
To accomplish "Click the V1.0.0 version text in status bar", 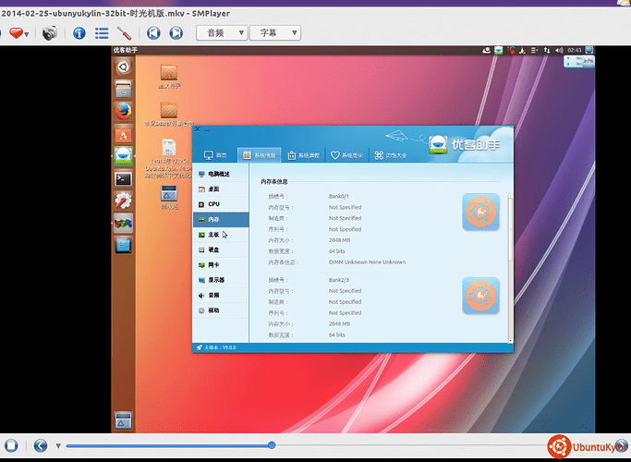I will tap(229, 347).
